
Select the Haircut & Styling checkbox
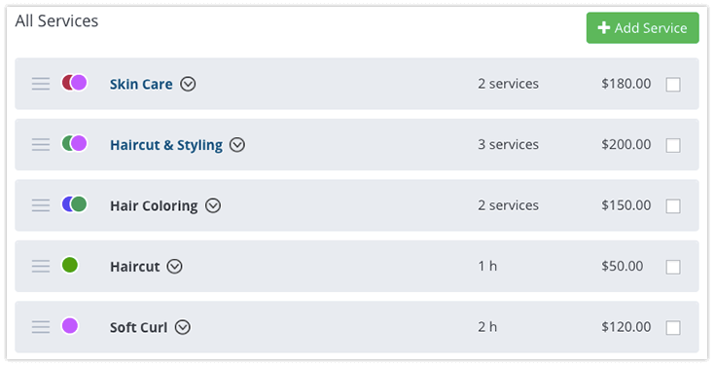pos(673,145)
